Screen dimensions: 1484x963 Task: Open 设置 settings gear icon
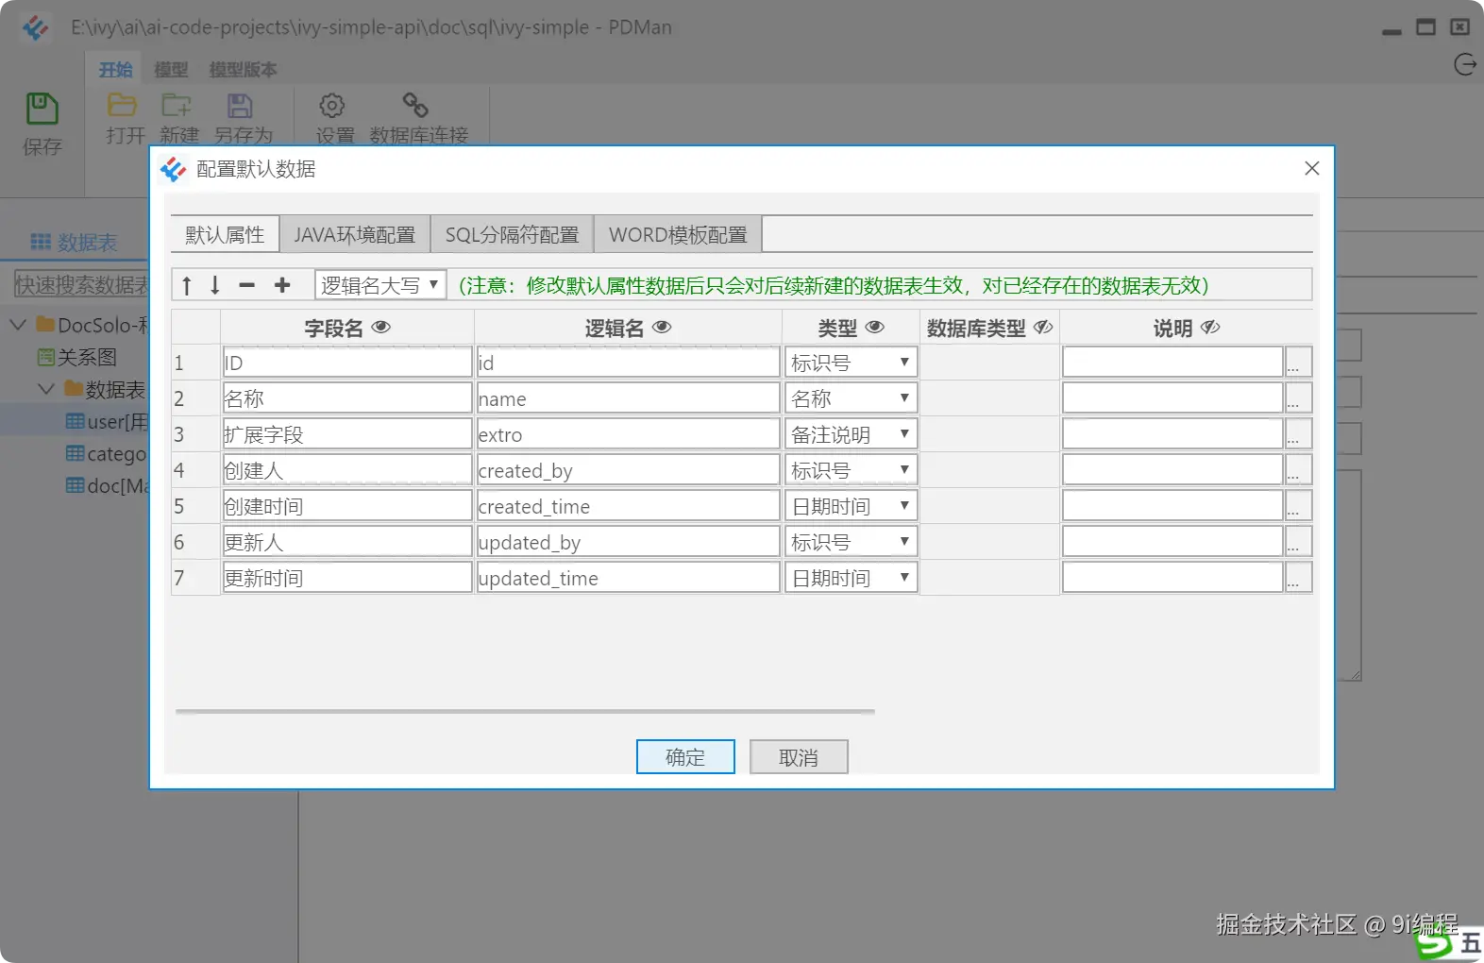pos(332,105)
